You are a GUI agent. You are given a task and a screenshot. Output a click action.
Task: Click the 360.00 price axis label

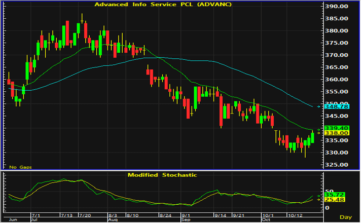[x=336, y=80]
